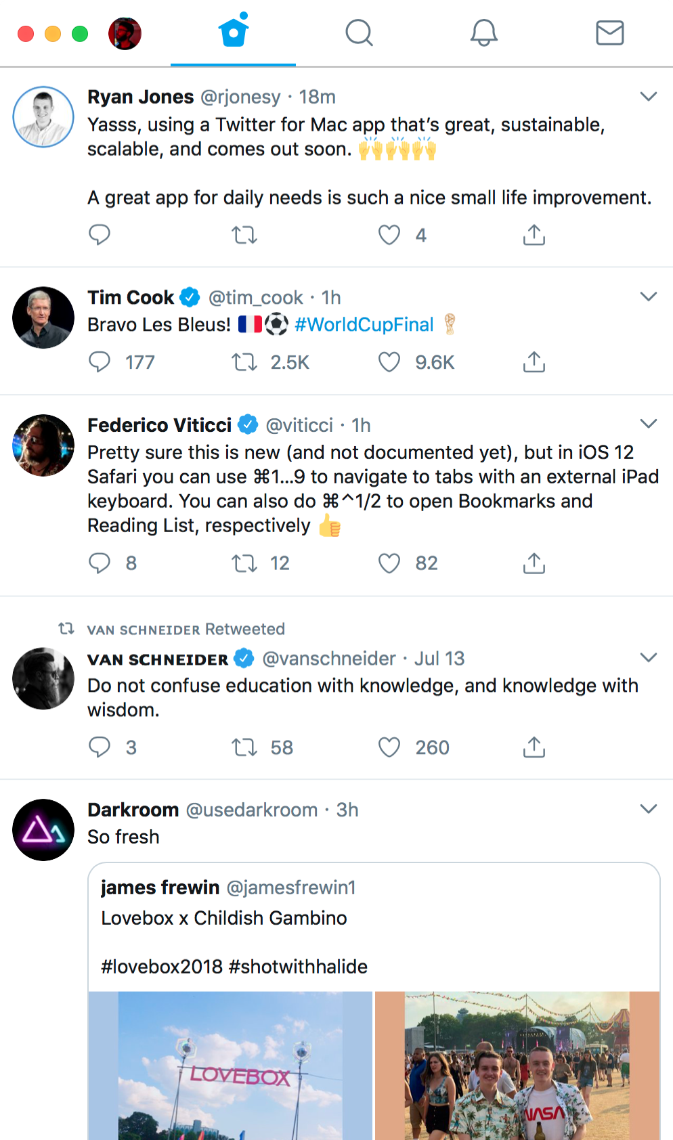Reply to Ryan Jones's tweet

(x=100, y=235)
